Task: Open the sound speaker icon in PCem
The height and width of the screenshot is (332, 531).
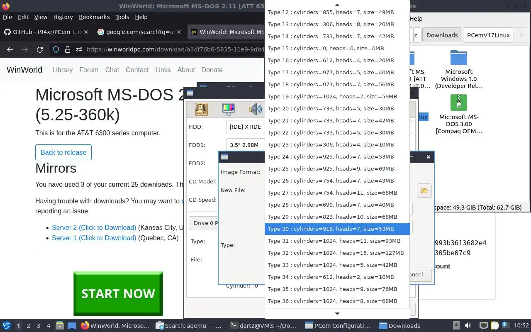Action: click(x=256, y=109)
